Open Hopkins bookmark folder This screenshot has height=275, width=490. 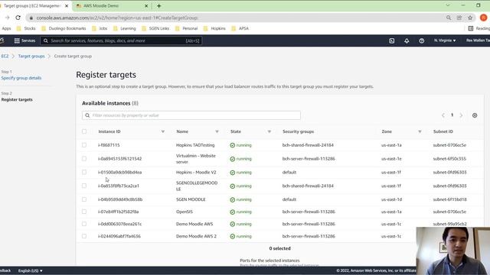pyautogui.click(x=214, y=28)
